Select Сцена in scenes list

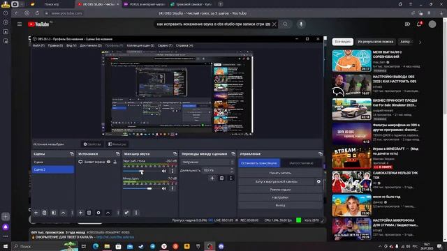(53, 162)
